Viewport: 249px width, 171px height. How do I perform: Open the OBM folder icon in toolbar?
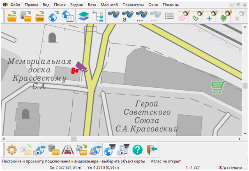40,16
